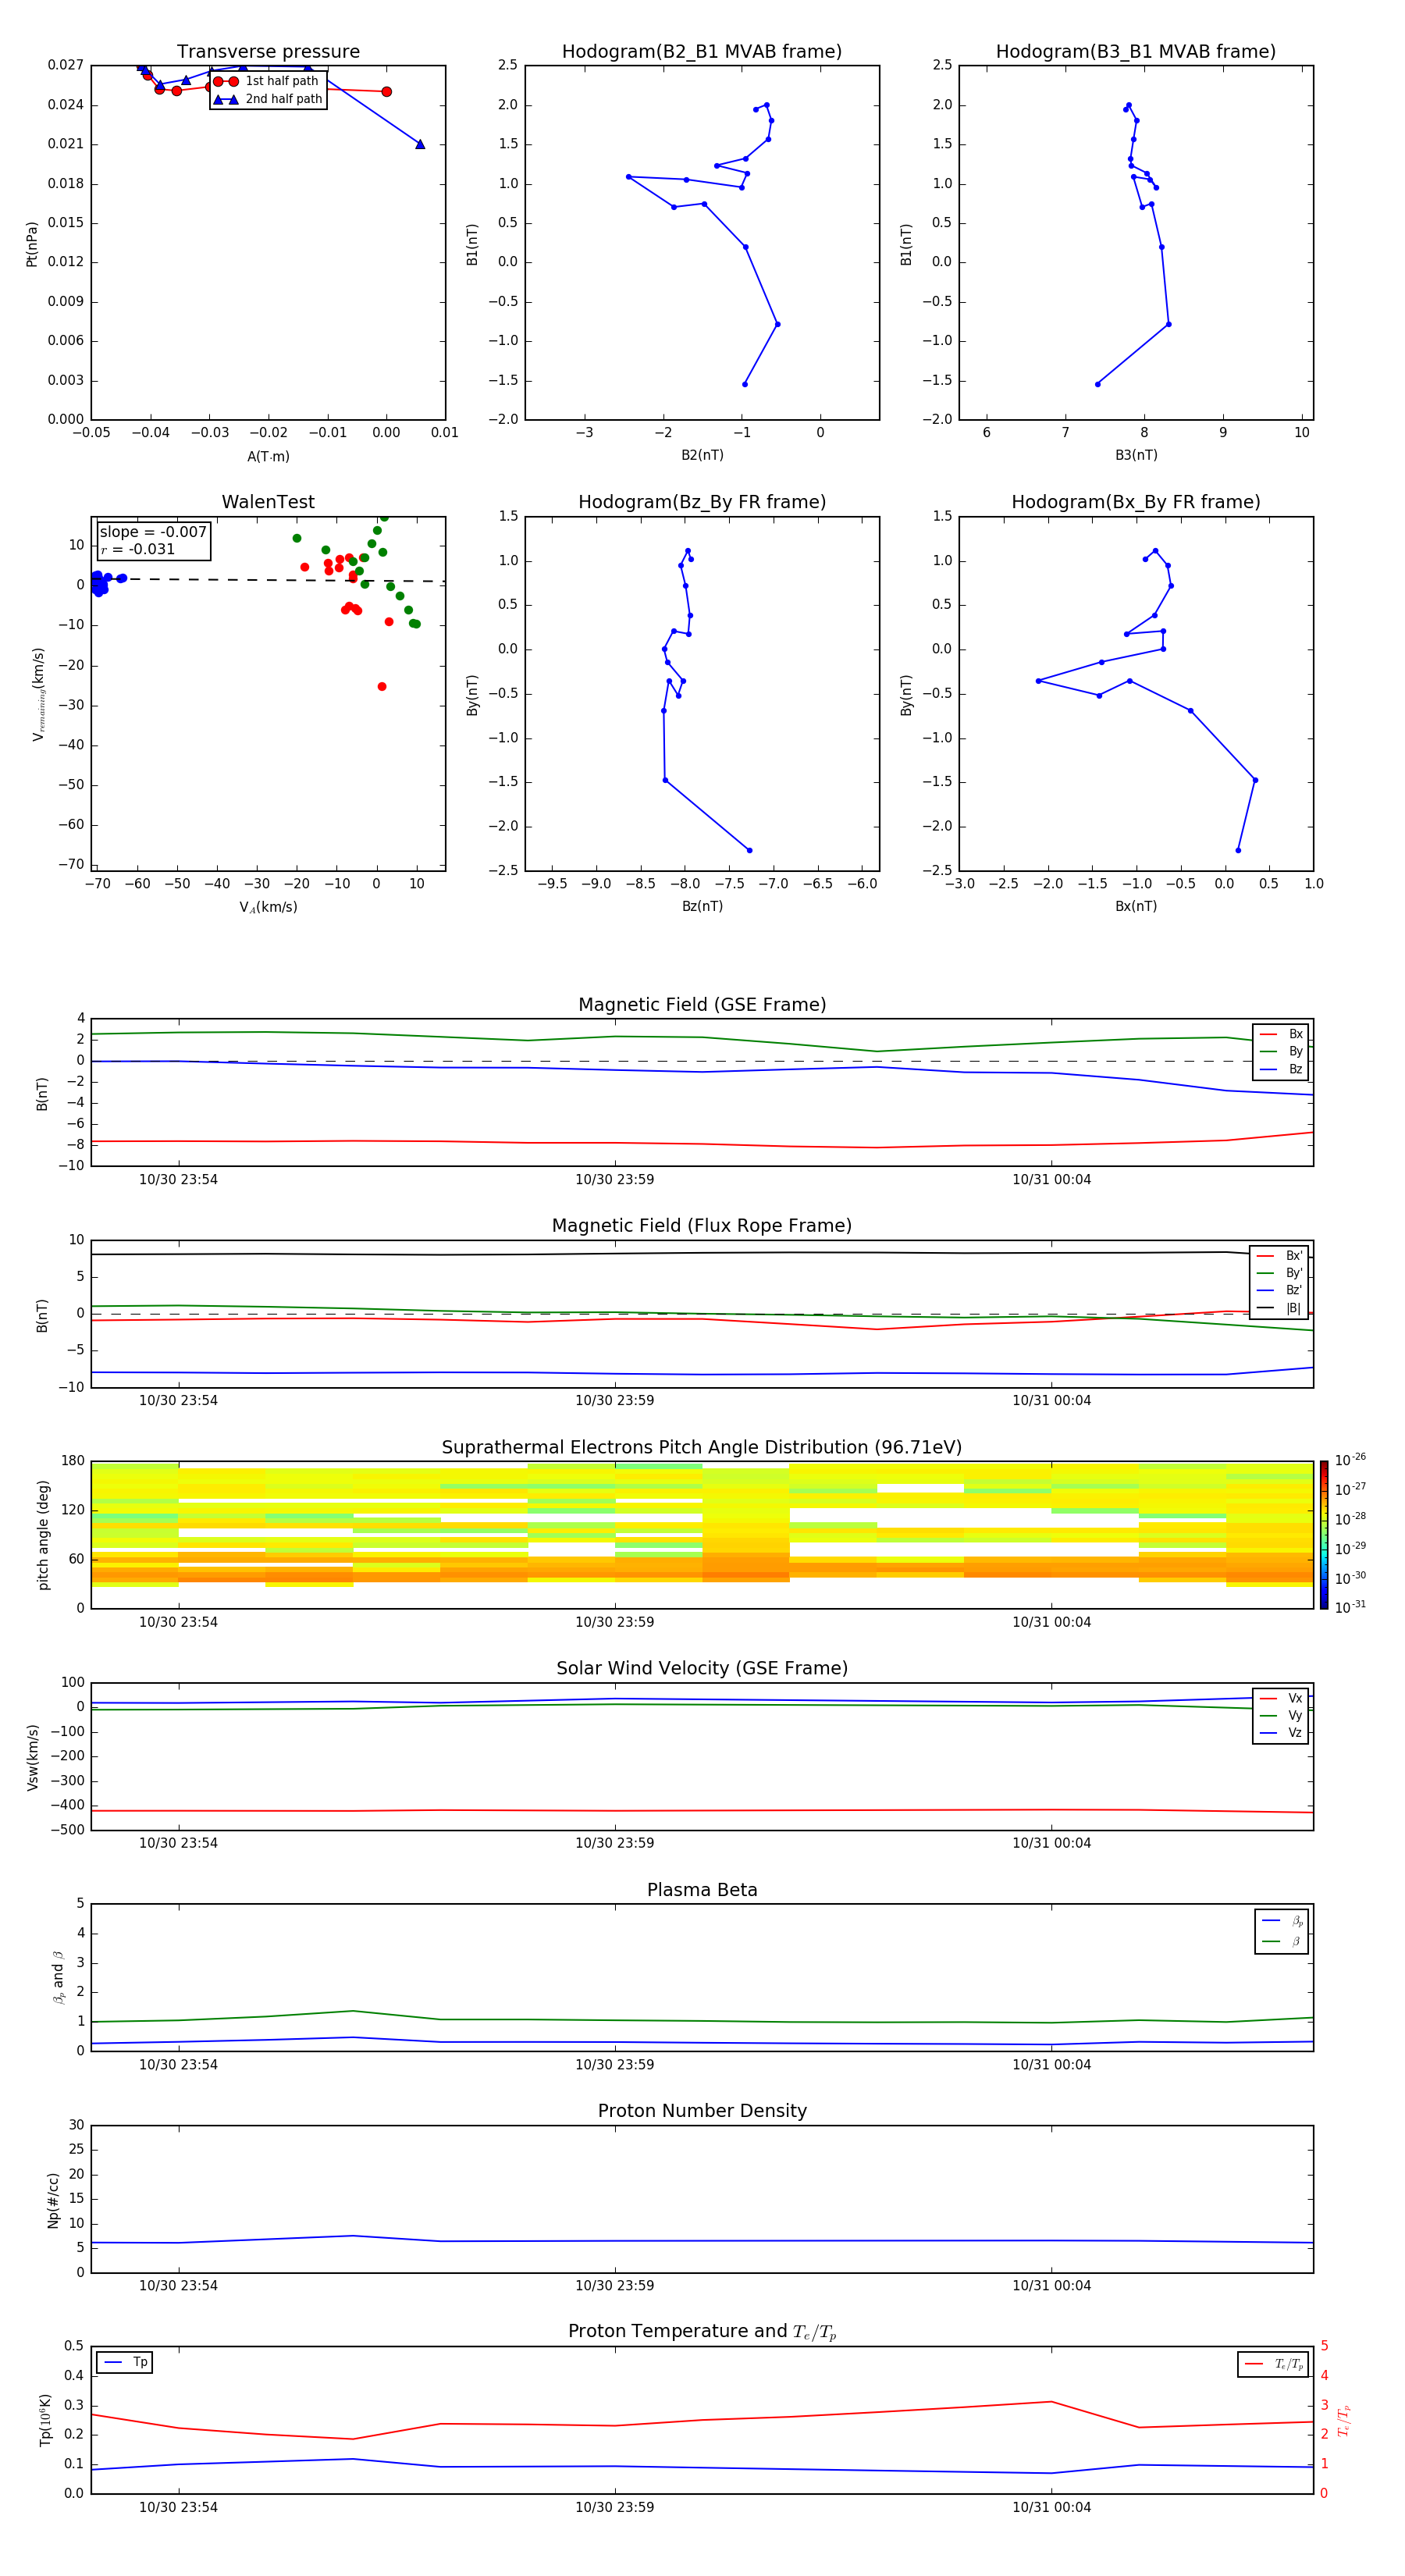Select the "2nd half path" legend entry
1405x2576 pixels.
(x=267, y=99)
